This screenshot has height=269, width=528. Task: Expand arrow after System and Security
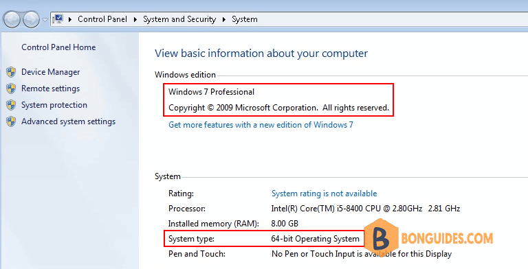(x=223, y=19)
